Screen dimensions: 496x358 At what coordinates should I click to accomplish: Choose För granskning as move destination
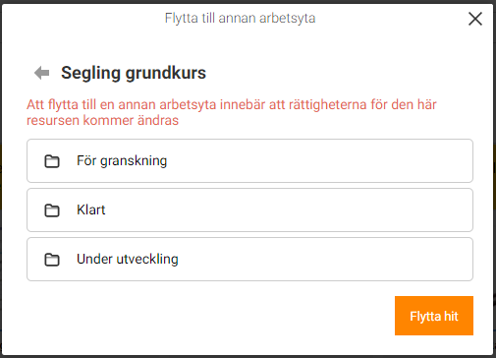249,160
